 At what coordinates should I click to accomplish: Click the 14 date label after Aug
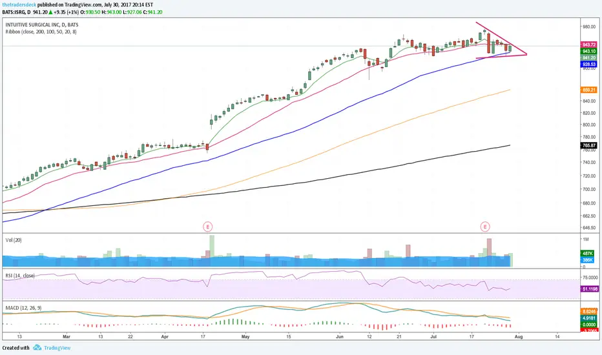pos(557,336)
